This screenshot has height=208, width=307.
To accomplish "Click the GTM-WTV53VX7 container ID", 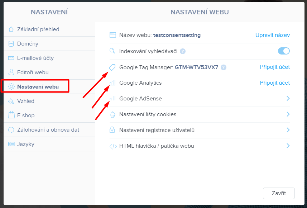I will [x=196, y=67].
